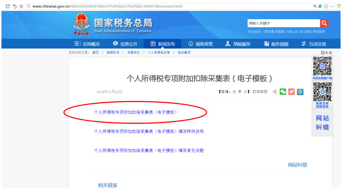343x191 pixels.
Task: Open the 信息公开 navigation menu
Action: tap(125, 44)
